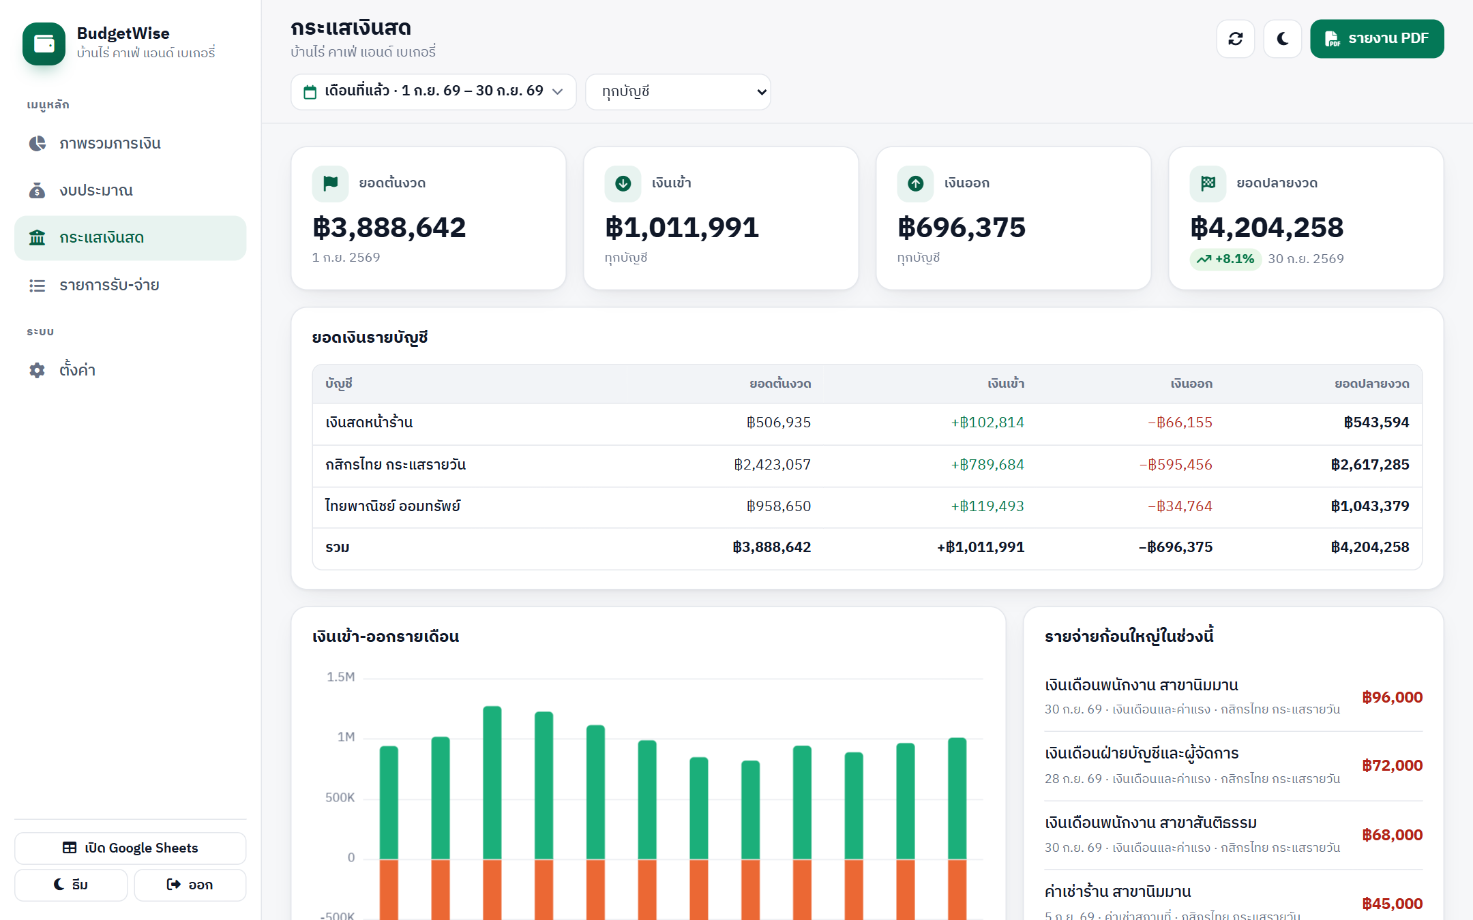Go to งบประมาณ menu item
This screenshot has width=1473, height=920.
[130, 190]
